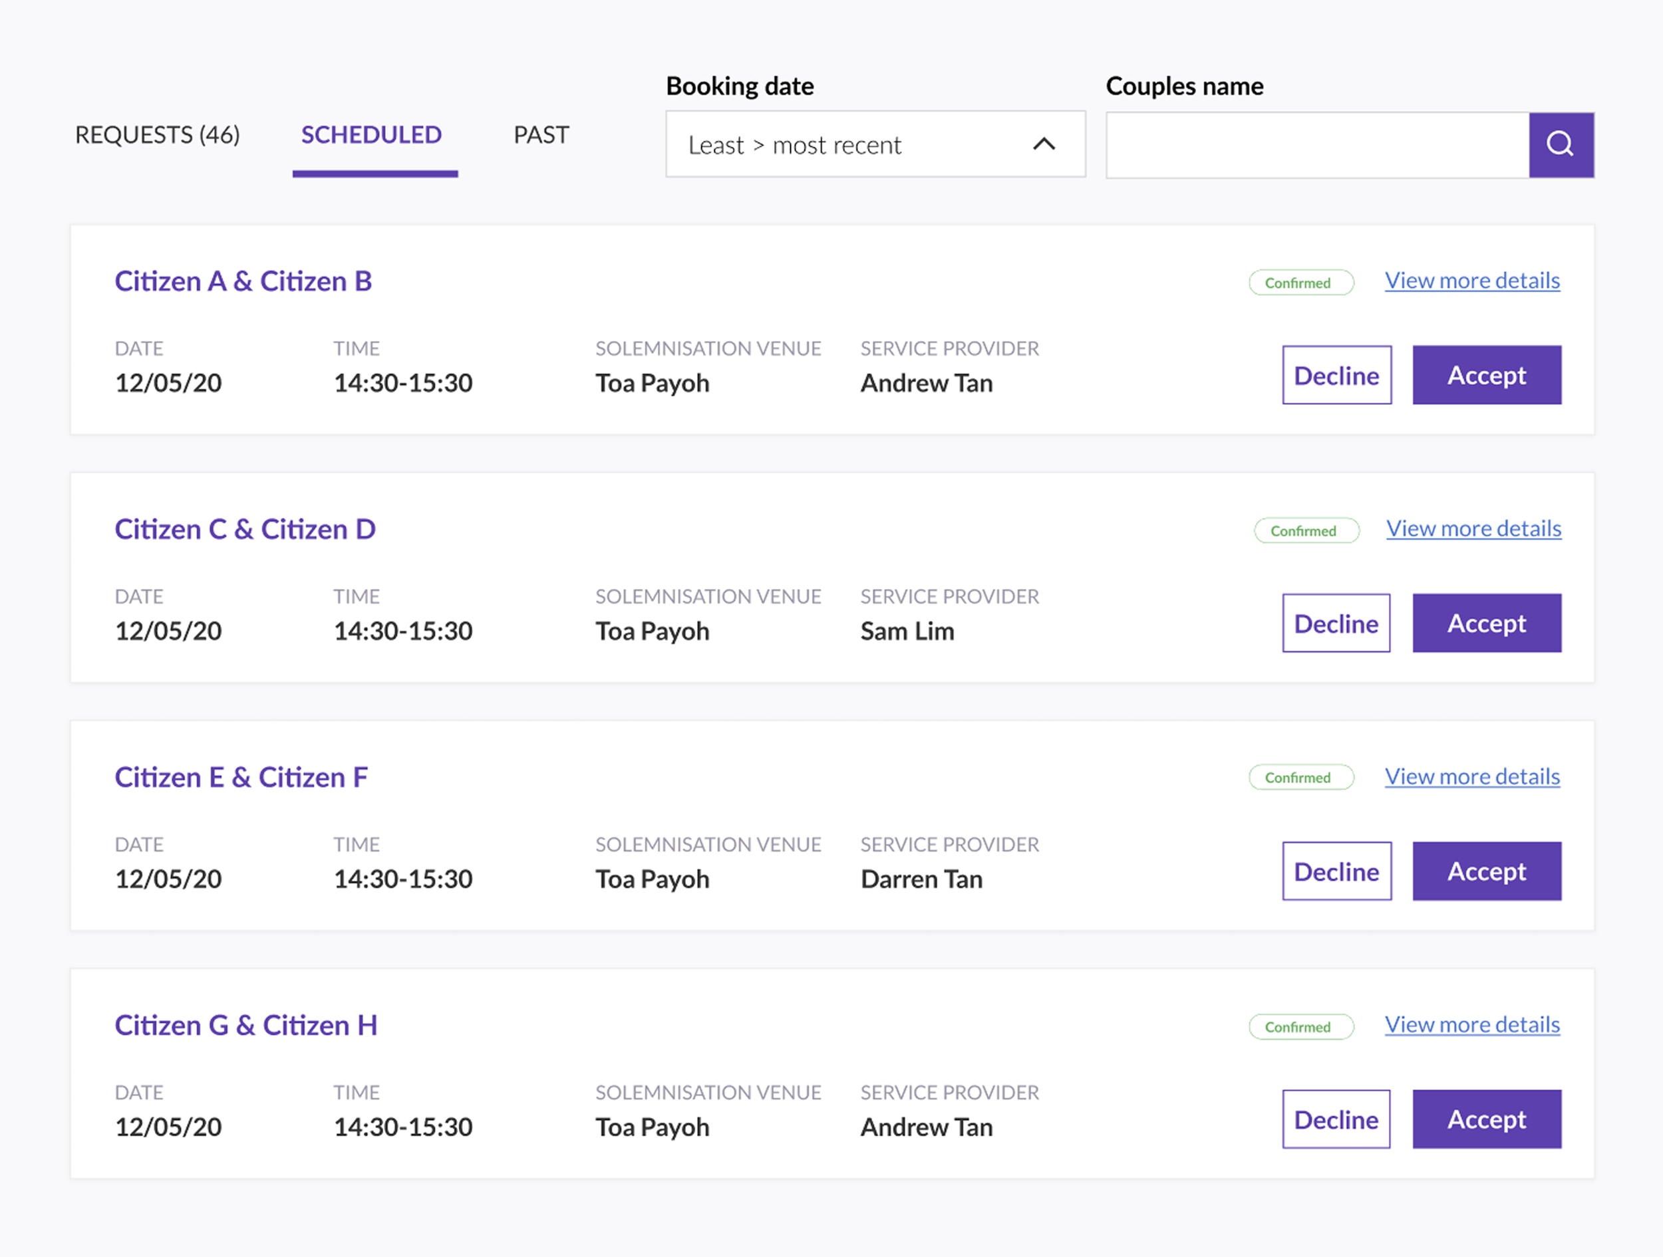1663x1257 pixels.
Task: Decline Citizen C & Citizen D booking
Action: click(x=1336, y=623)
